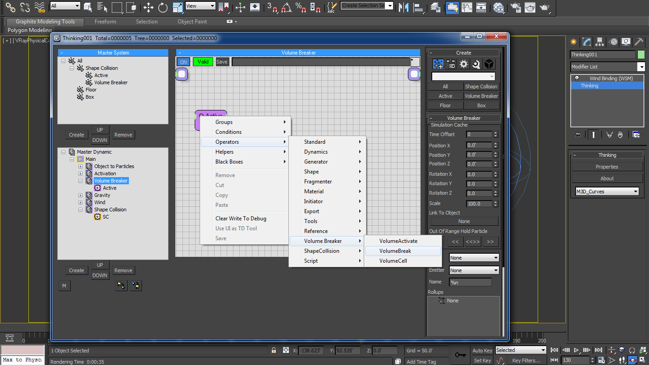This screenshot has width=649, height=365.
Task: Click the gear icon in Create rollout
Action: 463,64
